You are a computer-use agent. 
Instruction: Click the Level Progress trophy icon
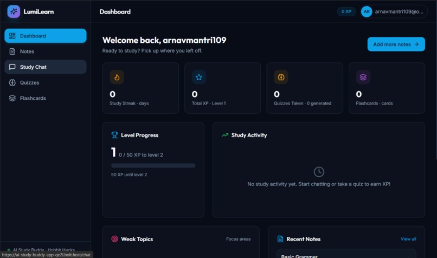[x=114, y=135]
